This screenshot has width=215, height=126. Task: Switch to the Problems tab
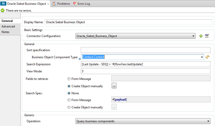pos(61,4)
